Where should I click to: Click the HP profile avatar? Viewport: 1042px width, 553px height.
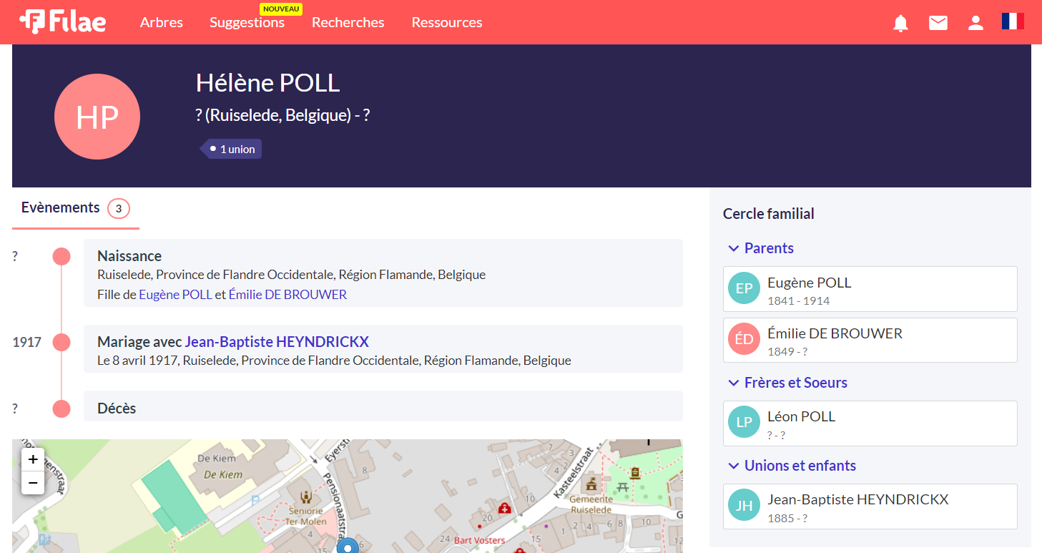pyautogui.click(x=97, y=117)
